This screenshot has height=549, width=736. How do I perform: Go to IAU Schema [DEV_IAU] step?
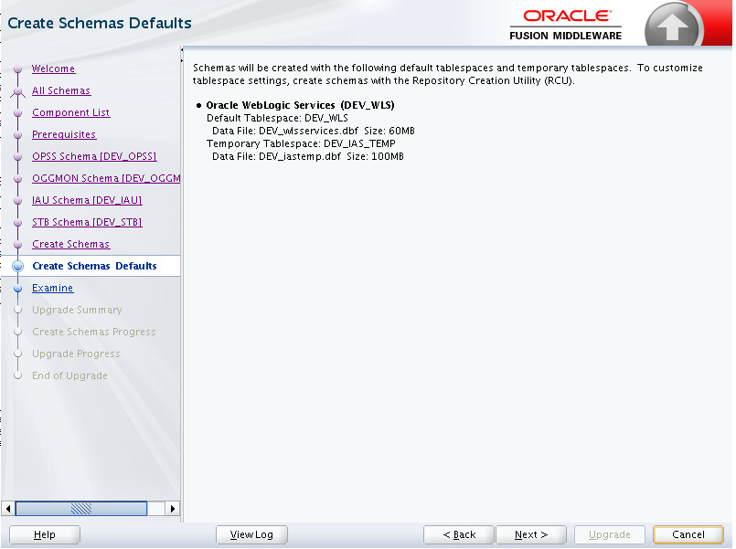87,200
